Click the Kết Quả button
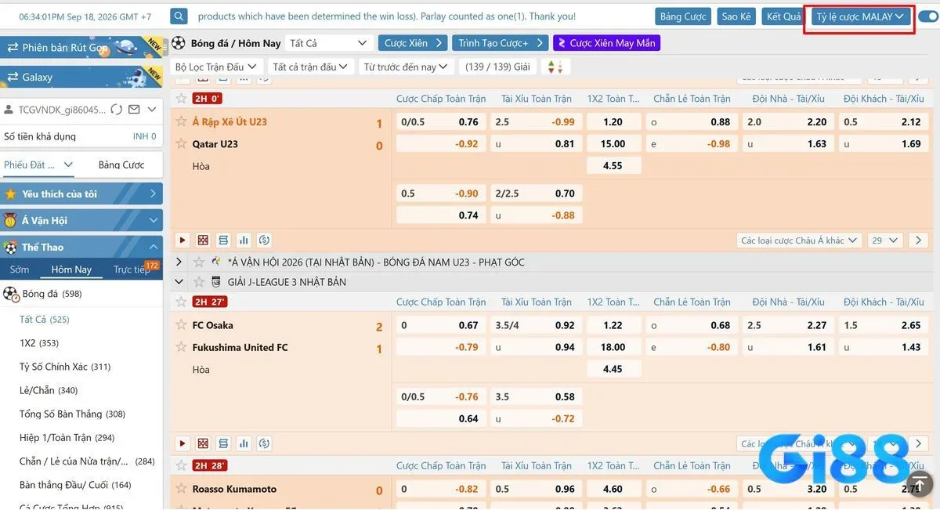The image size is (940, 510). pyautogui.click(x=783, y=16)
